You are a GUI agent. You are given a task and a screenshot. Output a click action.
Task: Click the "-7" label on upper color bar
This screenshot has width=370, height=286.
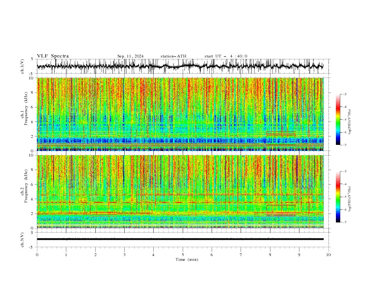344,145
